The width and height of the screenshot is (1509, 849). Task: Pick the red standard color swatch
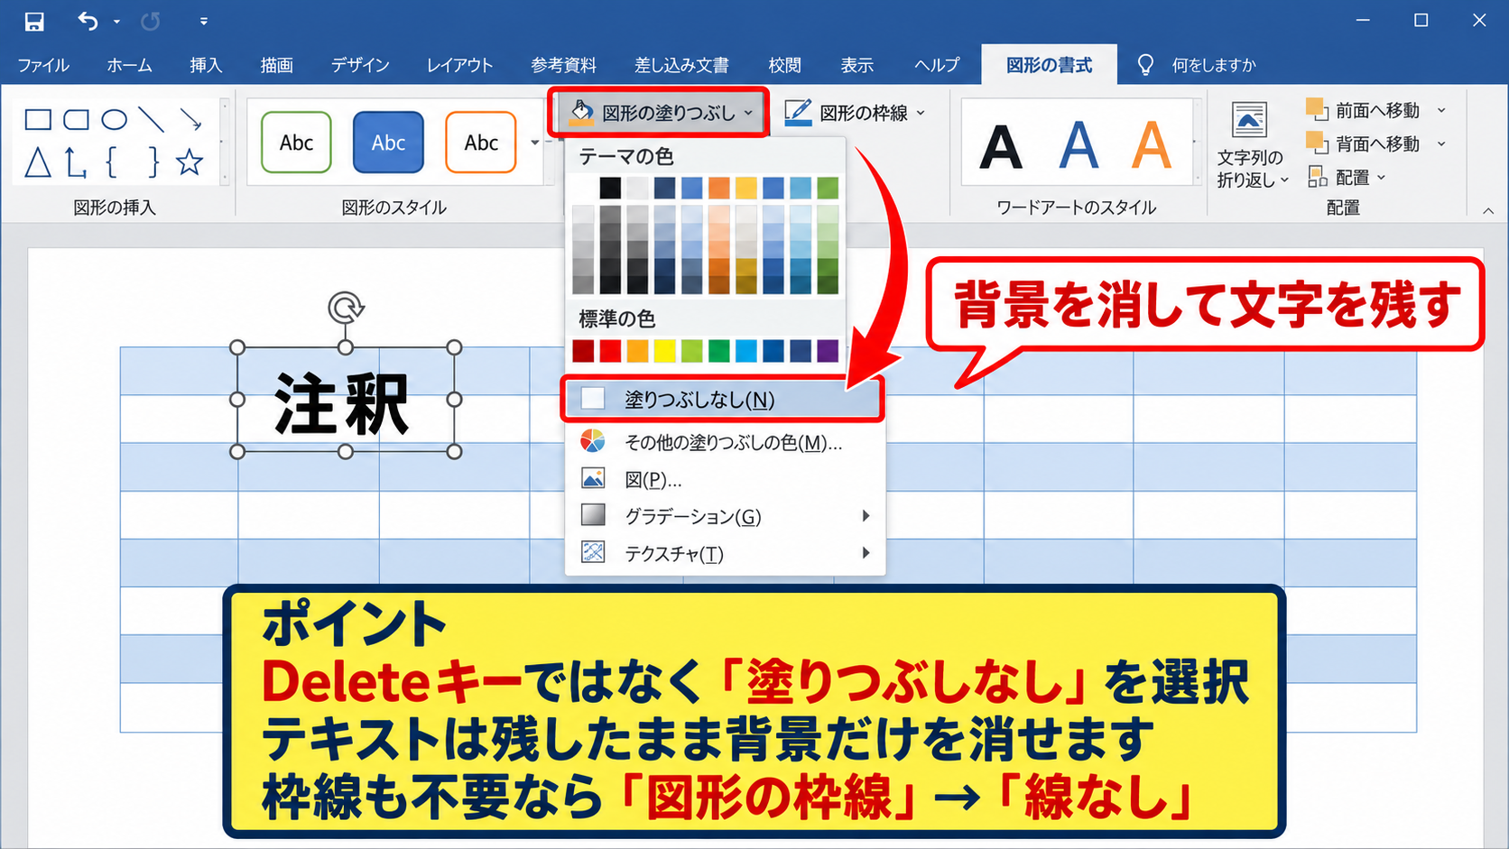pyautogui.click(x=610, y=351)
